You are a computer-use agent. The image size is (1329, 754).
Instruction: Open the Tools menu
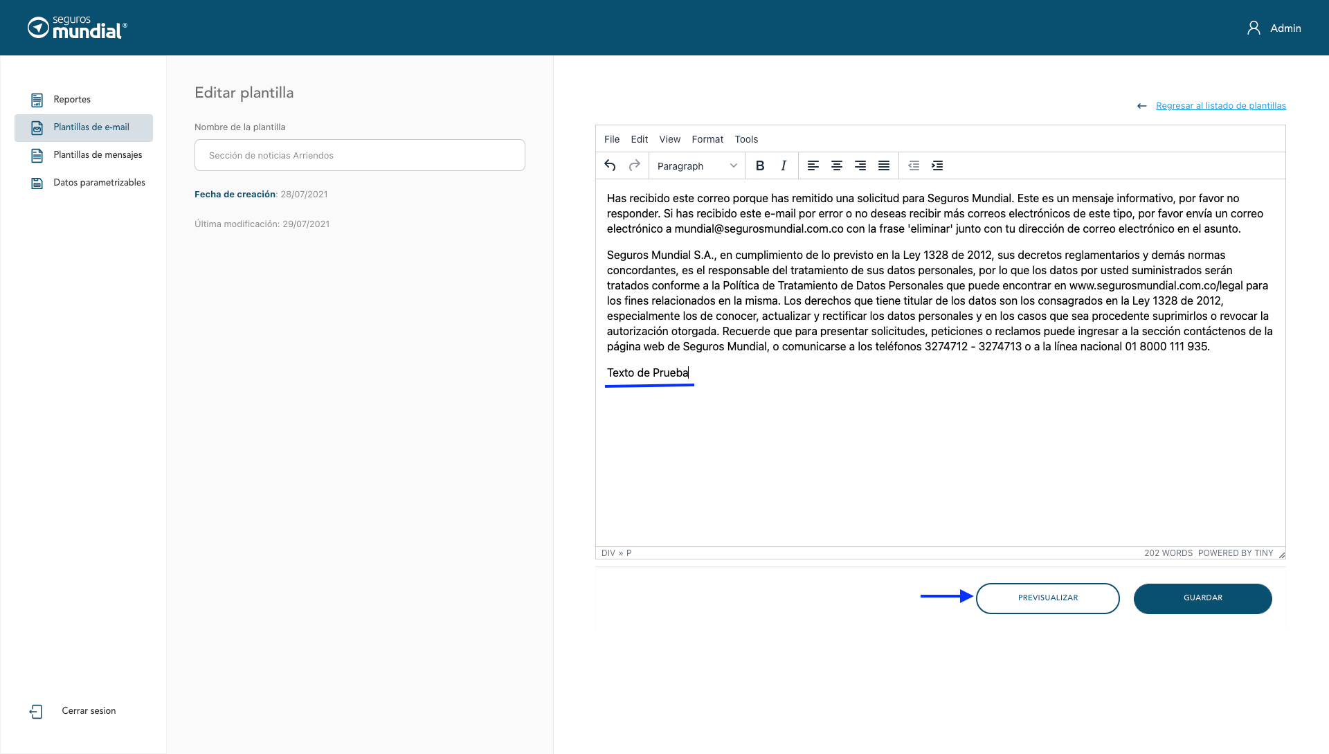pyautogui.click(x=746, y=139)
